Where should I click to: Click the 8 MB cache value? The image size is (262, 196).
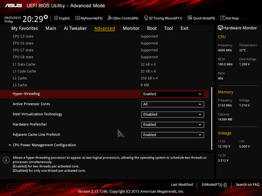click(x=145, y=85)
